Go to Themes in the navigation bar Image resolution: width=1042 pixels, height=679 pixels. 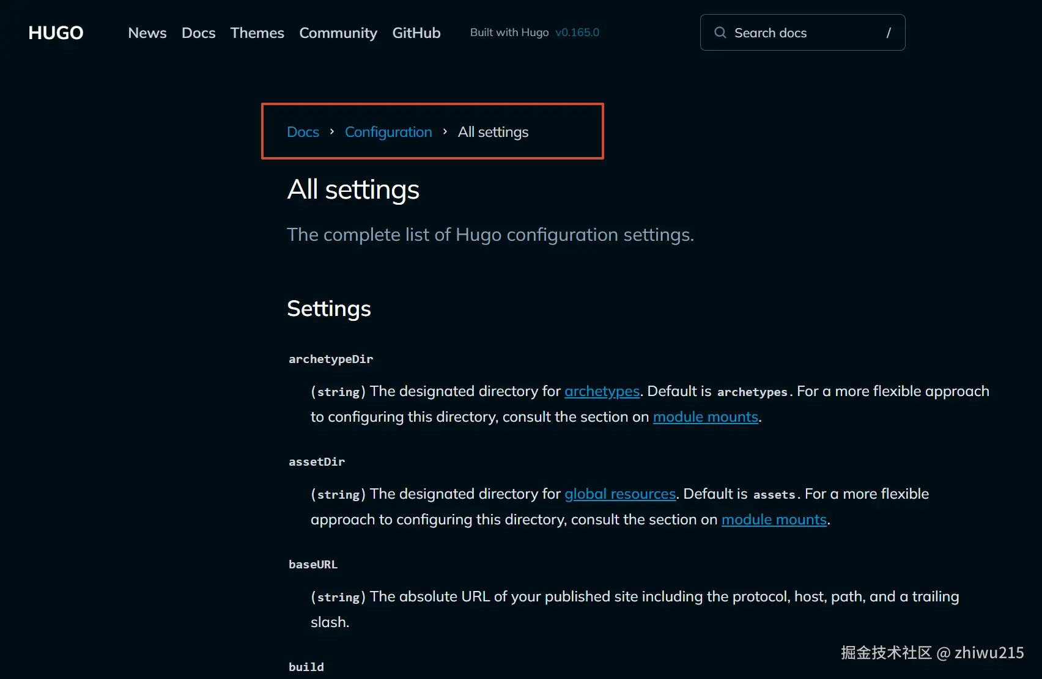click(257, 32)
